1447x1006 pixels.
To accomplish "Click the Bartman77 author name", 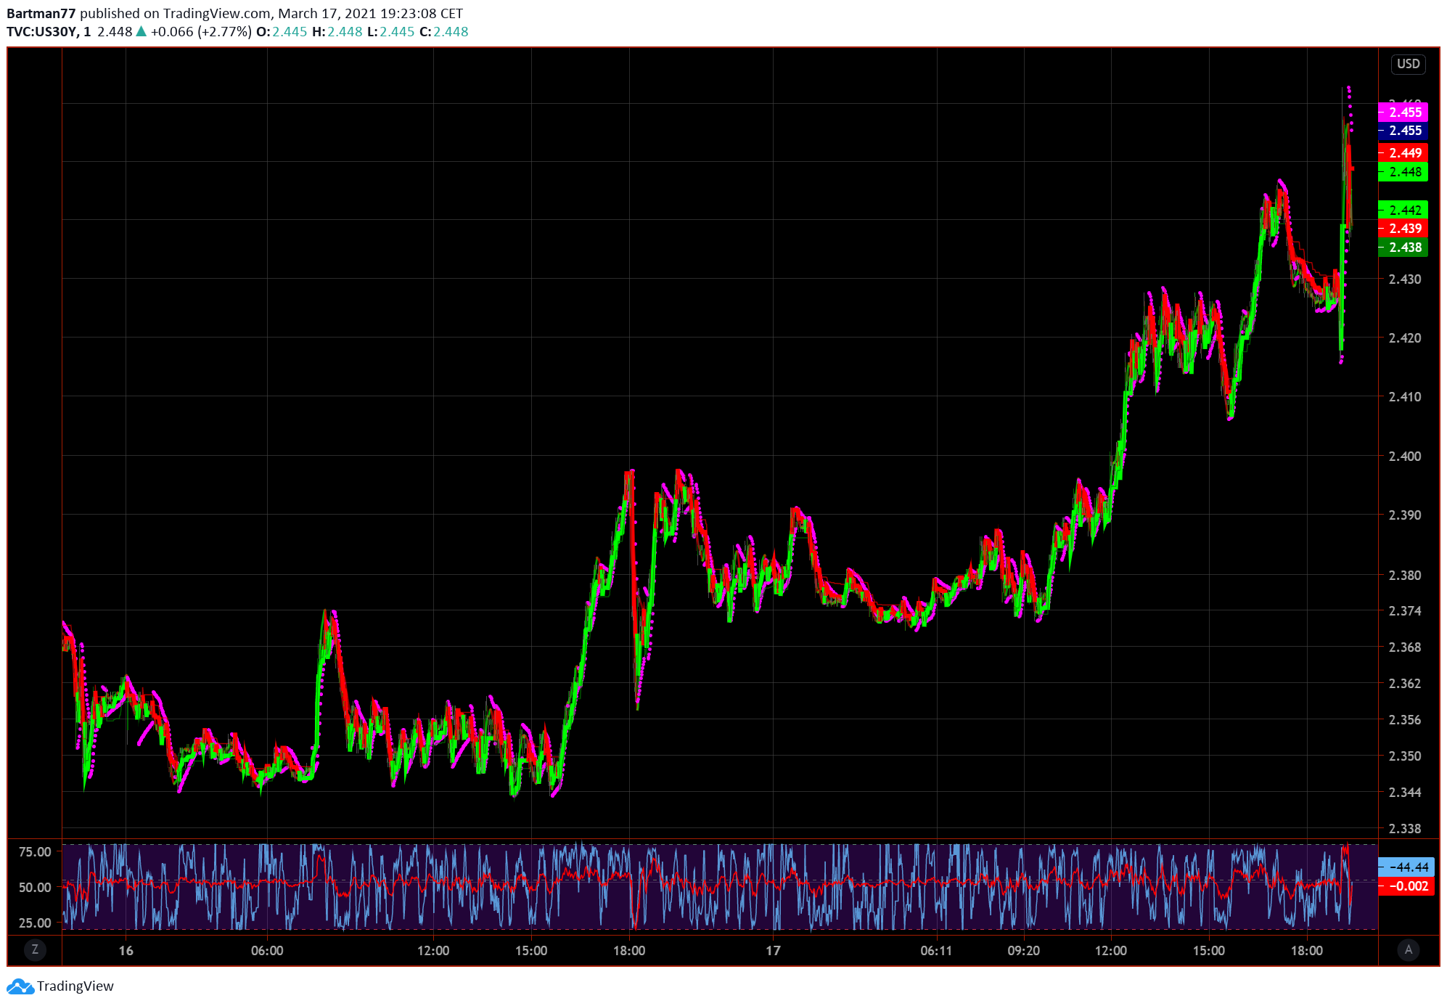I will click(x=41, y=14).
